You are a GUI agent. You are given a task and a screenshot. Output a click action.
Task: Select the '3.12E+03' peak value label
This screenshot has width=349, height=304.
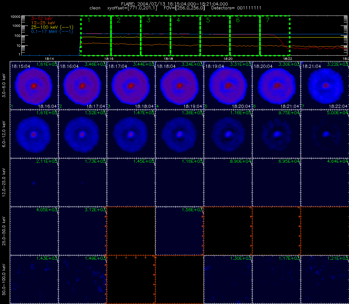click(95, 210)
